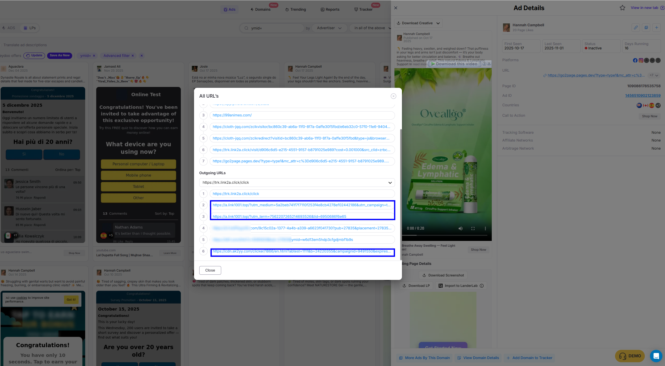Click More Ads By This Domain
Image resolution: width=665 pixels, height=366 pixels.
point(424,358)
